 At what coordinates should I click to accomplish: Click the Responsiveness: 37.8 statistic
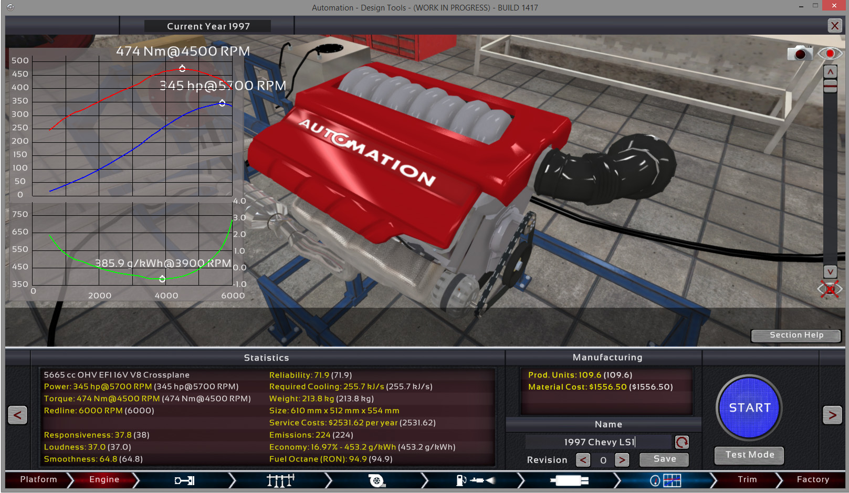point(97,435)
